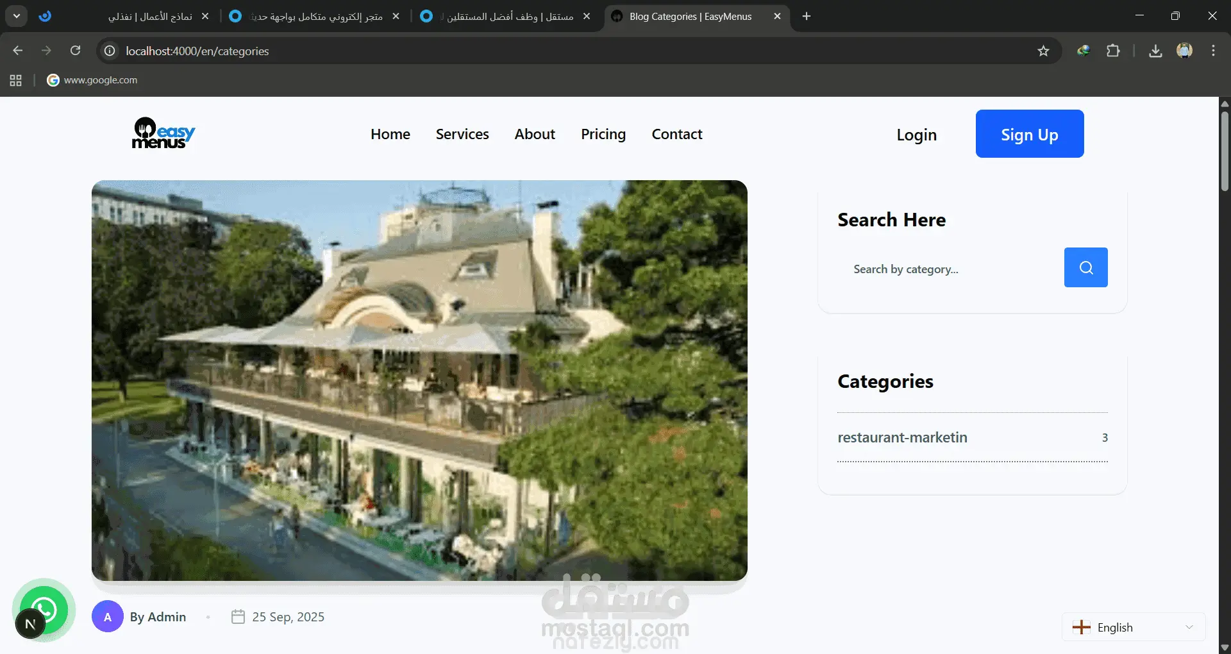Open the Chrome profile avatar

coord(1184,51)
